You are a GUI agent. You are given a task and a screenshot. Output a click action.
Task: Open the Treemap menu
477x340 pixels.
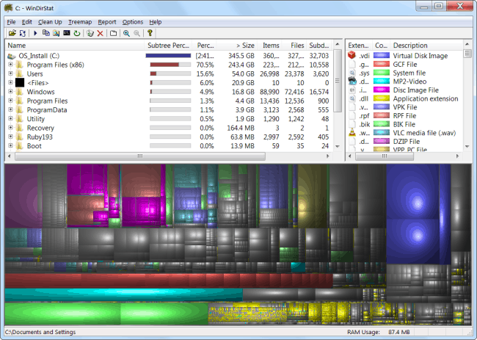tap(80, 22)
